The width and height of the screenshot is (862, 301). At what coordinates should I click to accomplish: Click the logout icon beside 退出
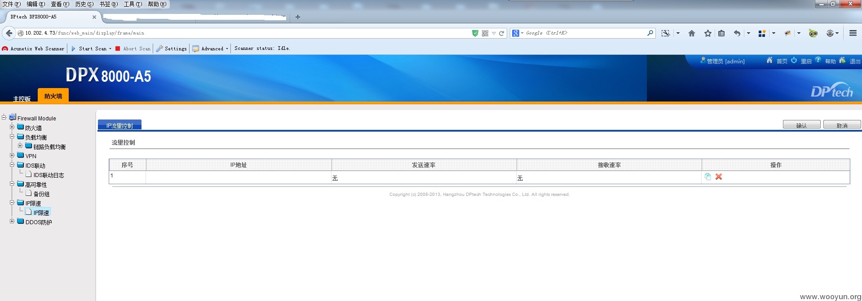pyautogui.click(x=842, y=60)
